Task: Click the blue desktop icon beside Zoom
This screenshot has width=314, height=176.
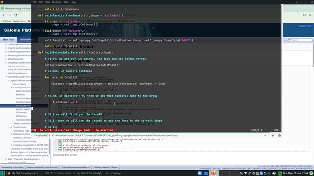Action: (206, 173)
